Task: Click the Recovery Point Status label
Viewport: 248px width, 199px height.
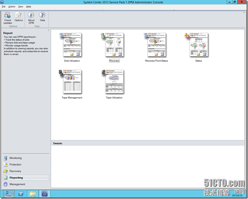Action: (x=157, y=61)
